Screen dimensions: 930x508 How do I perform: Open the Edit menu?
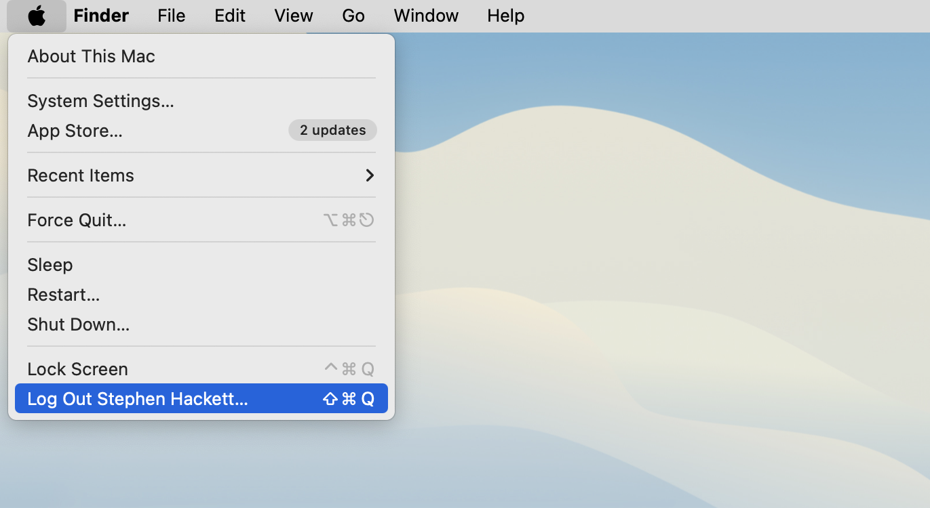click(230, 16)
